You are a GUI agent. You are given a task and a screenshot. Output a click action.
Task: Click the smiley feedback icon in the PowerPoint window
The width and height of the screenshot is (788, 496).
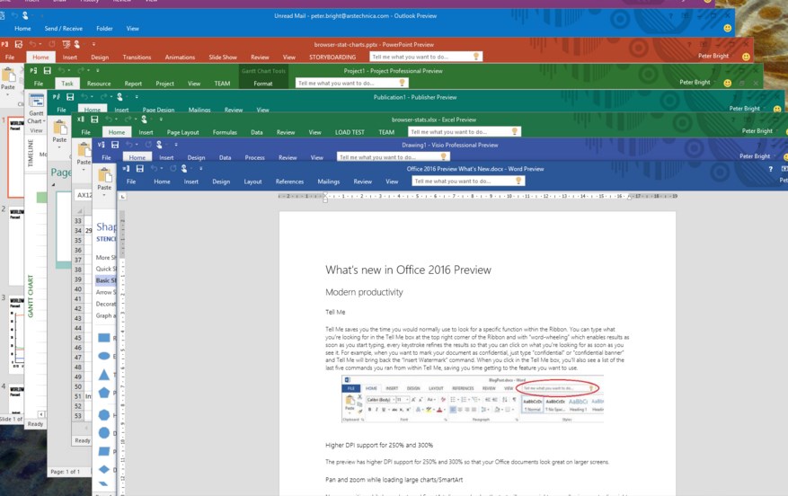(x=746, y=57)
